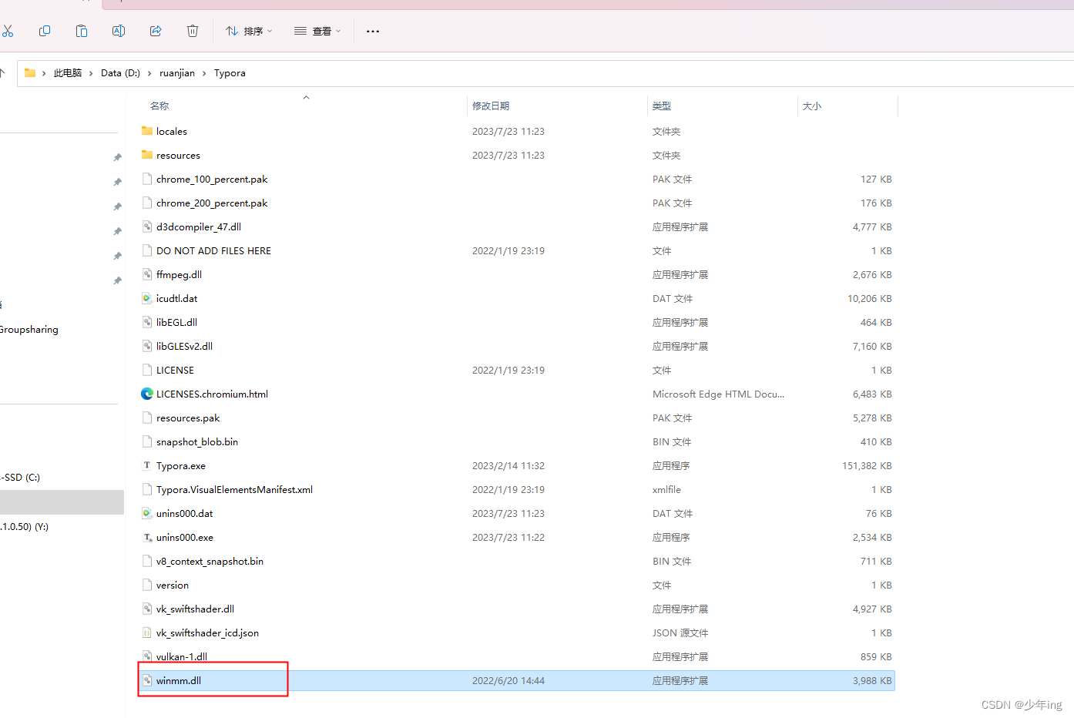Viewport: 1074px width, 718px height.
Task: Select SSD (C:) drive in sidebar
Action: tap(21, 478)
